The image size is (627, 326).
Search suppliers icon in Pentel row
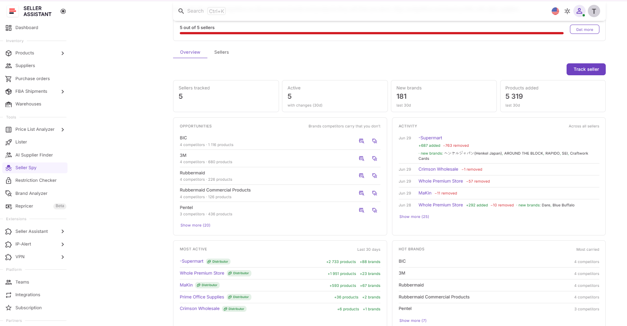[361, 210]
